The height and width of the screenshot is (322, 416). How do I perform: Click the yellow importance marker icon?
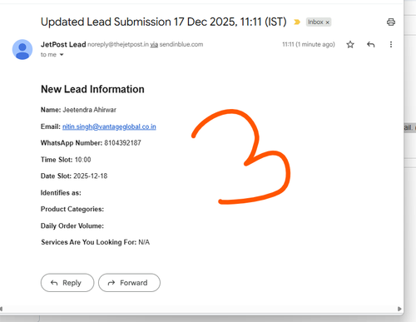297,22
